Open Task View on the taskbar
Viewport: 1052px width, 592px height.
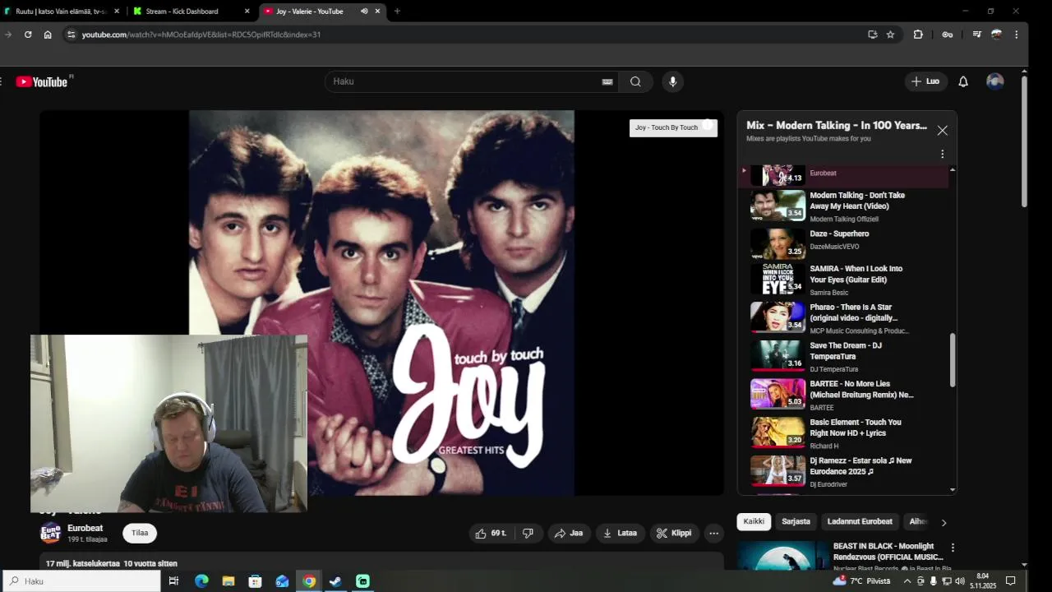(173, 581)
